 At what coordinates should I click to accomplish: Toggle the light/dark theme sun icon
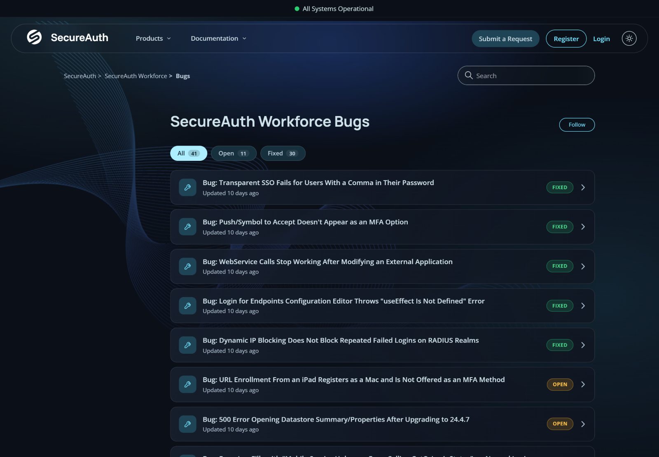click(x=629, y=38)
